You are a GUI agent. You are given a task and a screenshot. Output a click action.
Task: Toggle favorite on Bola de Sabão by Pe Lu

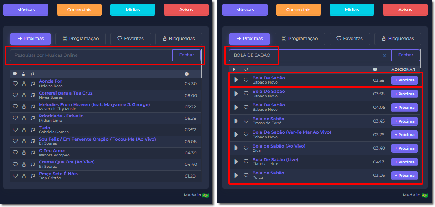pyautogui.click(x=246, y=175)
